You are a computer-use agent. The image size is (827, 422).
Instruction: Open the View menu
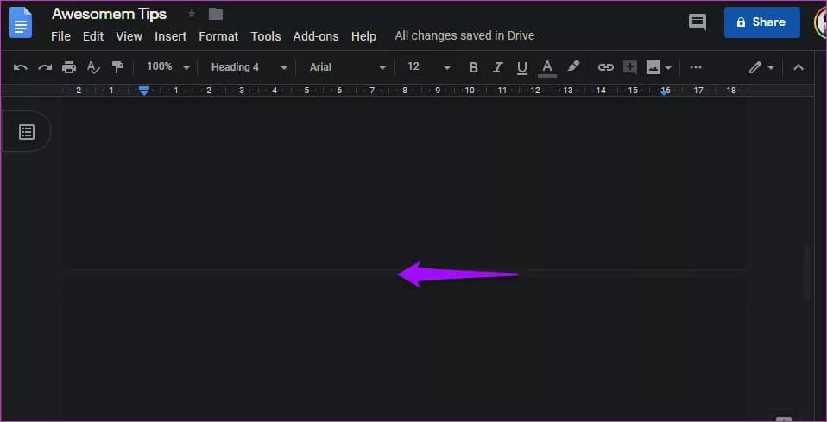point(129,36)
